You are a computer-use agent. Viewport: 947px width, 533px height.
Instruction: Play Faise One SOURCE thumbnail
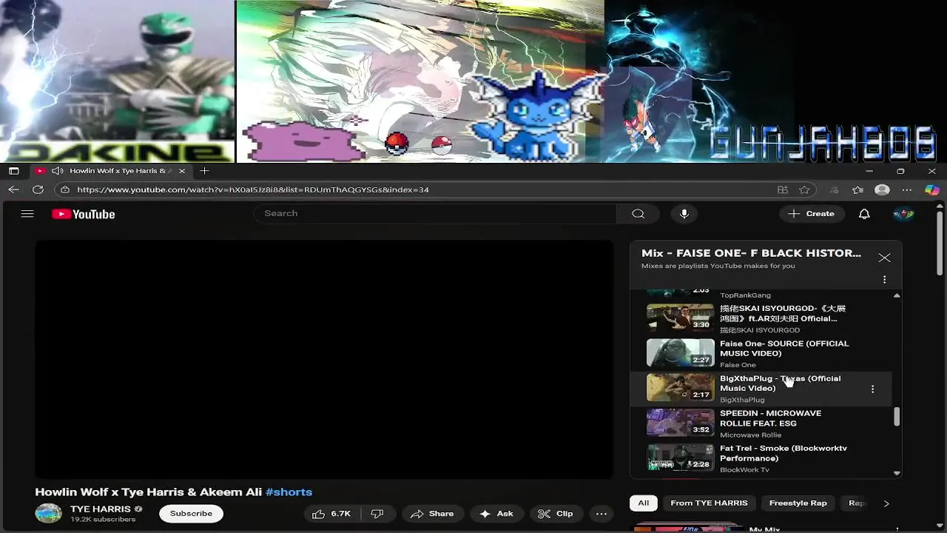click(680, 353)
